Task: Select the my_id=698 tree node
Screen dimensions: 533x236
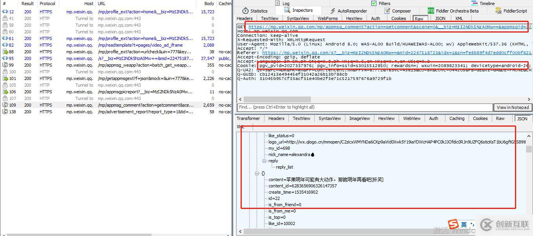Action: coord(279,148)
